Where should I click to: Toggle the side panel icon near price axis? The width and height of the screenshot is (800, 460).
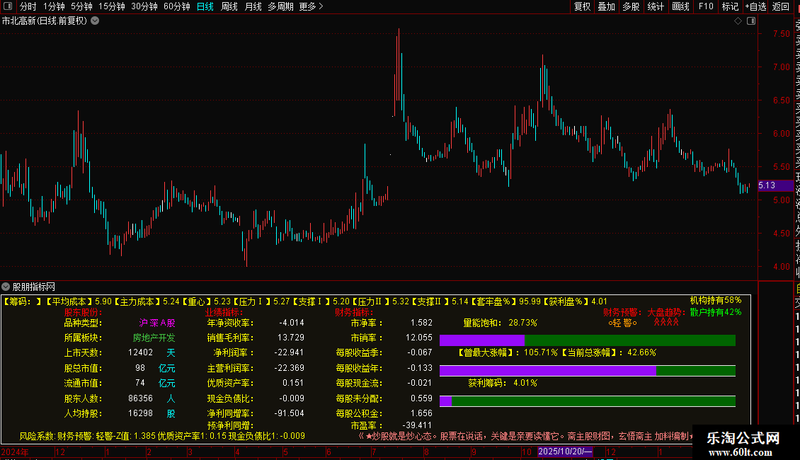[751, 21]
